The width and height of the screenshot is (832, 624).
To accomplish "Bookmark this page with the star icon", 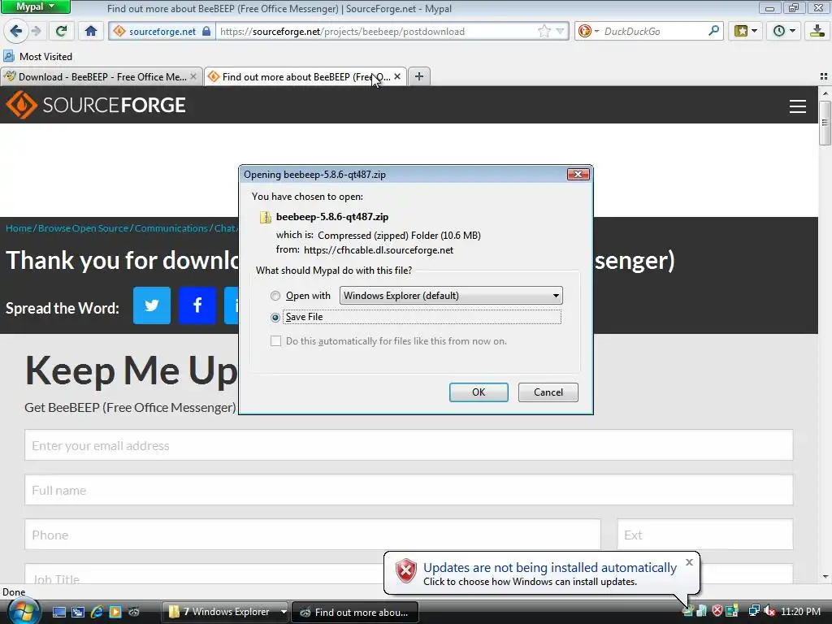I will pyautogui.click(x=544, y=32).
